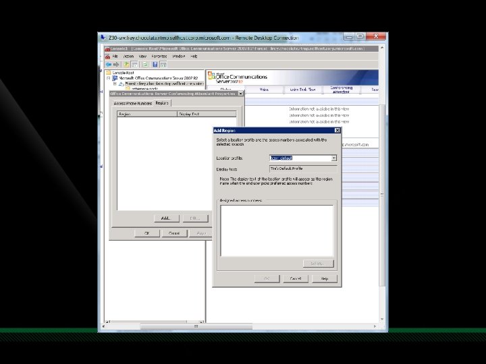Viewport: 486px width, 364px height.
Task: Open the File menu
Action: [115, 57]
